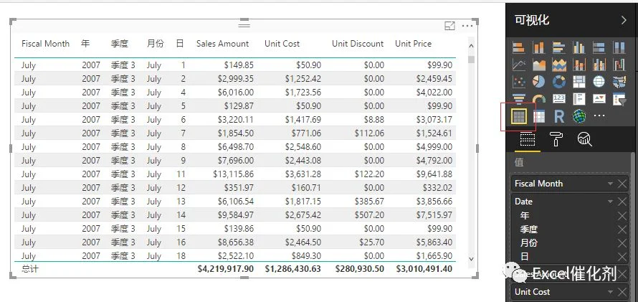The image size is (638, 302).
Task: Select the funnel chart visual
Action: [x=519, y=98]
